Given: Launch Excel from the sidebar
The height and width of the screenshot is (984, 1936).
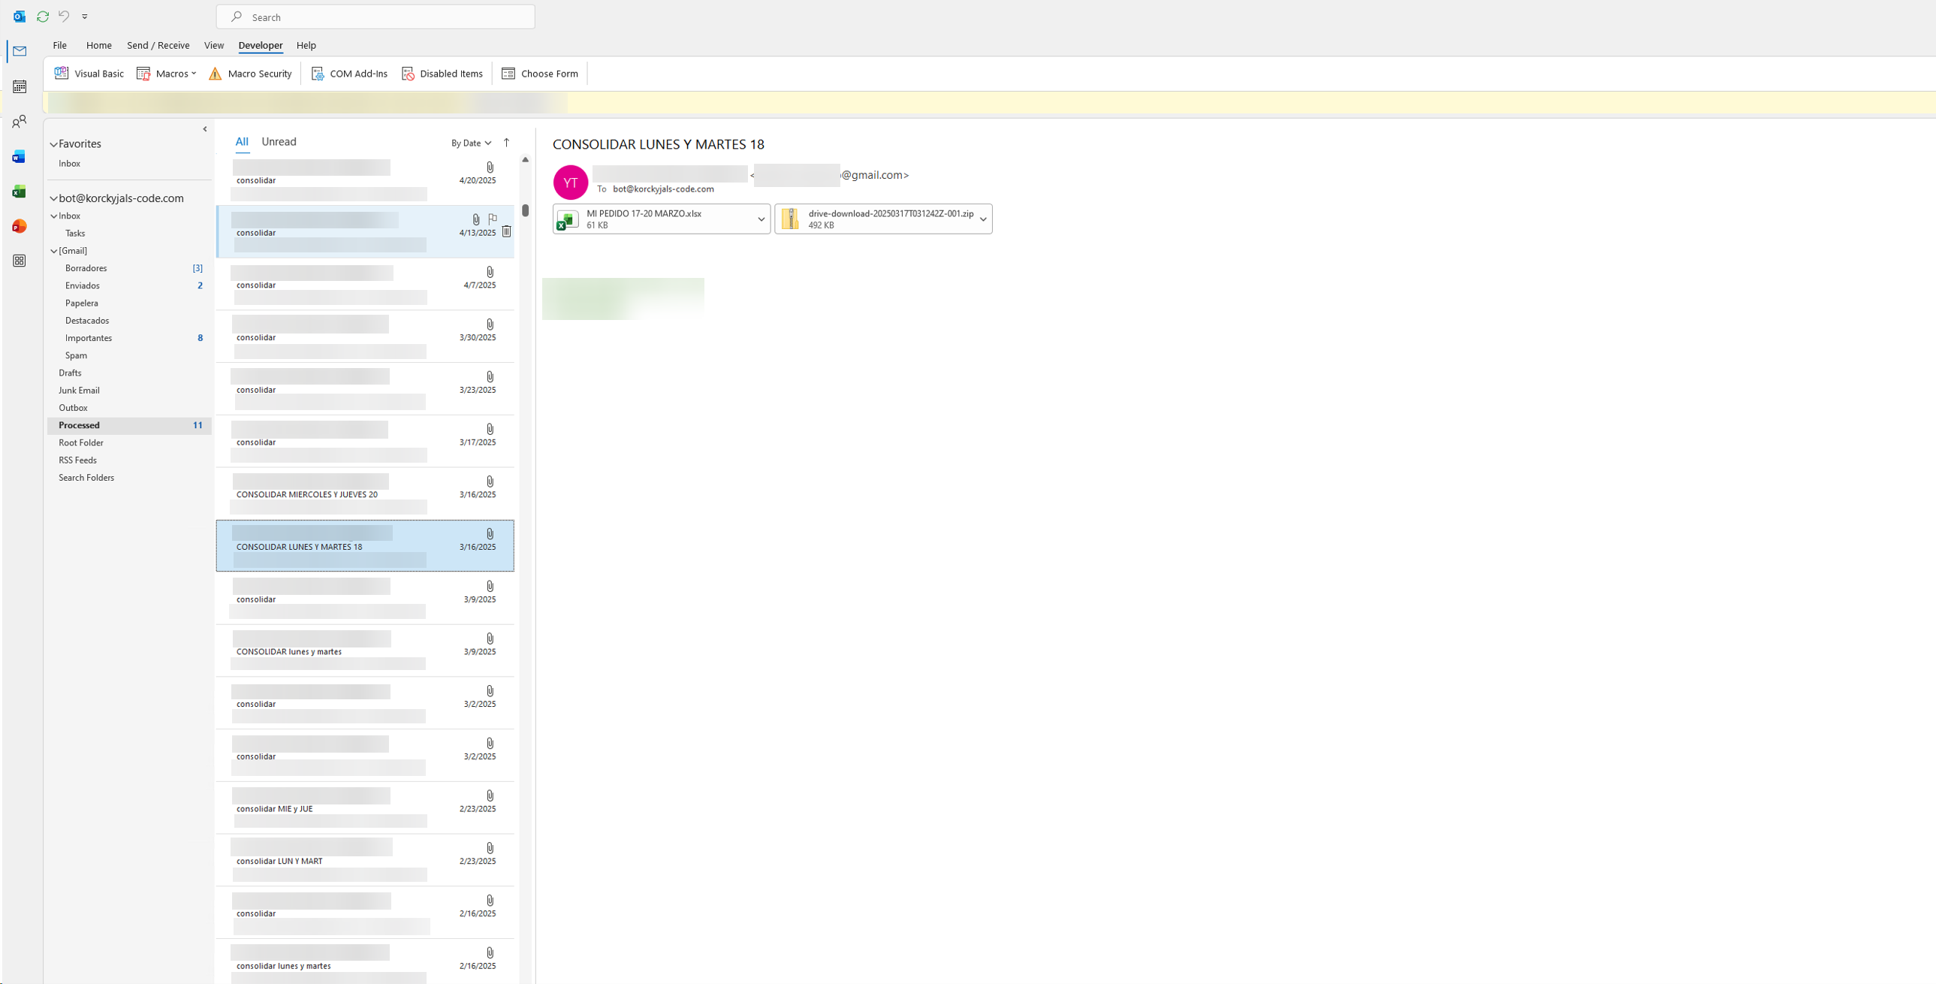Looking at the screenshot, I should pyautogui.click(x=20, y=192).
